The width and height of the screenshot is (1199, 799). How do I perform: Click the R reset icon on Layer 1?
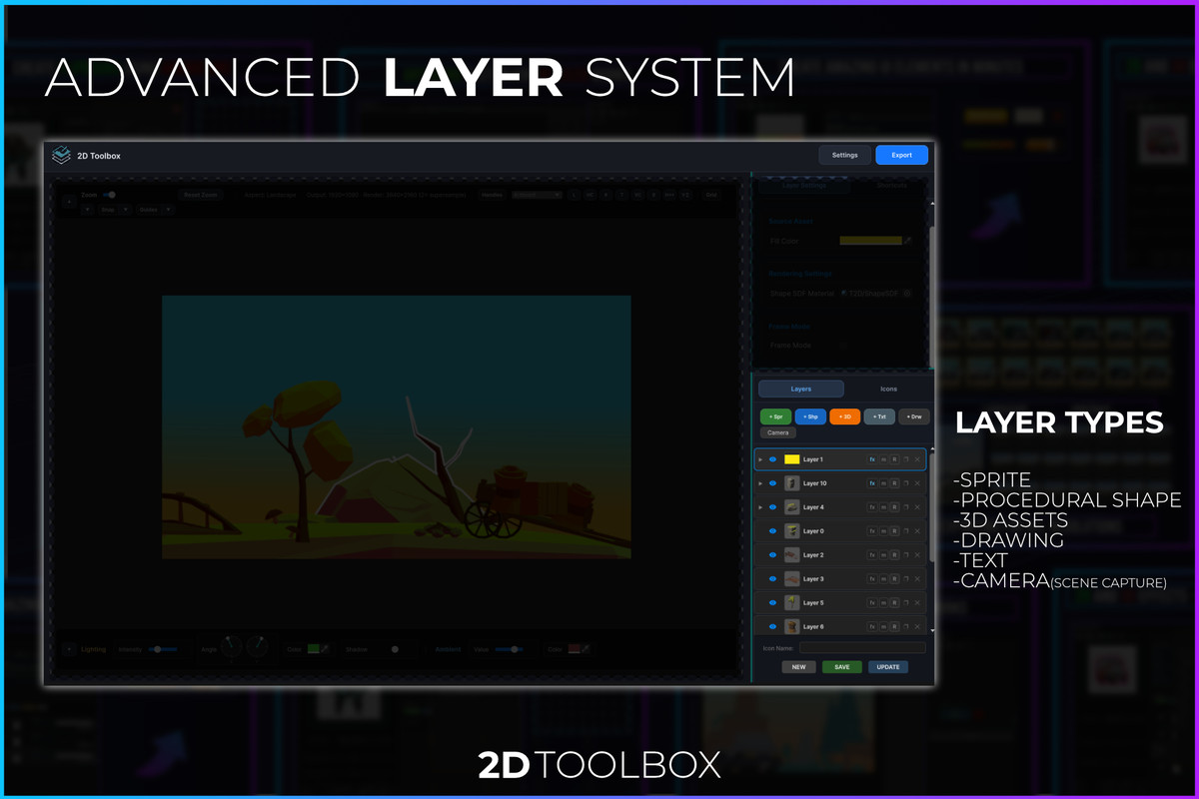(x=894, y=459)
